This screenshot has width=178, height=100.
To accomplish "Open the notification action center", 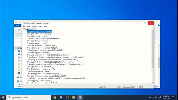I will click(173, 97).
